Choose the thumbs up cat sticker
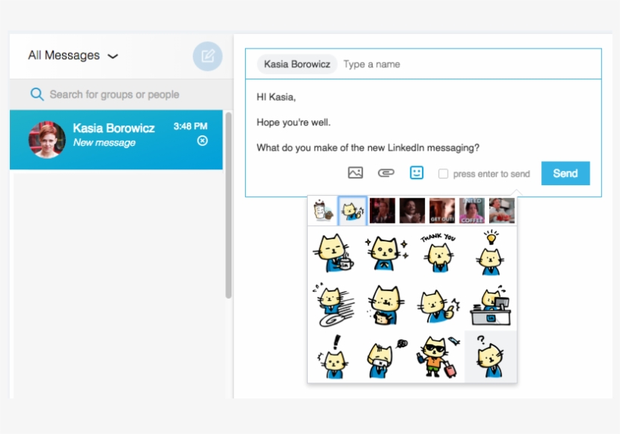Viewport: 620px width, 434px height. [x=438, y=306]
